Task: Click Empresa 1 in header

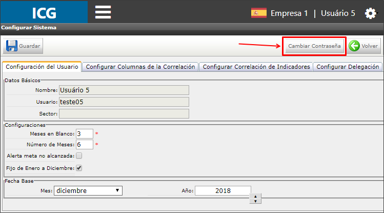Action: pyautogui.click(x=289, y=13)
